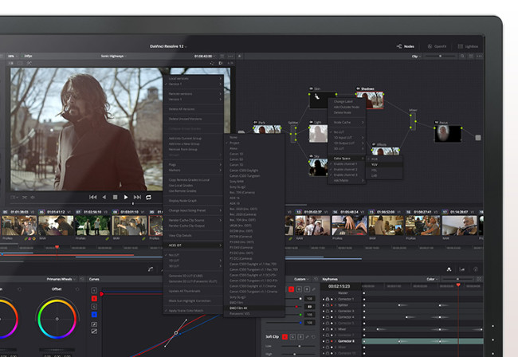This screenshot has height=357, width=518.
Task: Open the viewer three-dots options menu
Action: [230, 56]
